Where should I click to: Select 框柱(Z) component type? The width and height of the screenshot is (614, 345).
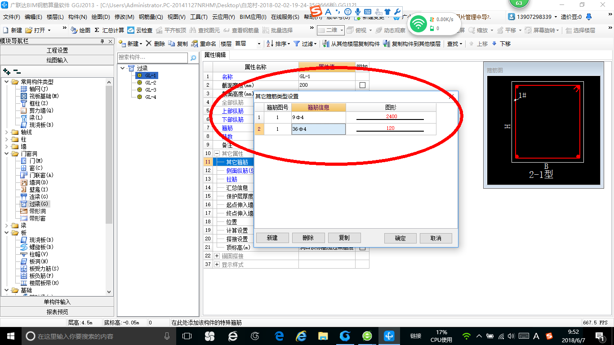pos(35,103)
